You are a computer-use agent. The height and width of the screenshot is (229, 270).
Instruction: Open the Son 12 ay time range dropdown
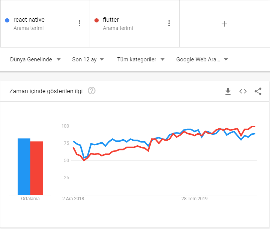pyautogui.click(x=88, y=59)
